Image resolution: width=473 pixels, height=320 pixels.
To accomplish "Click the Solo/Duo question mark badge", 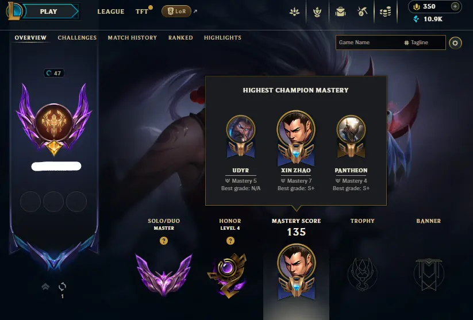I will 164,241.
